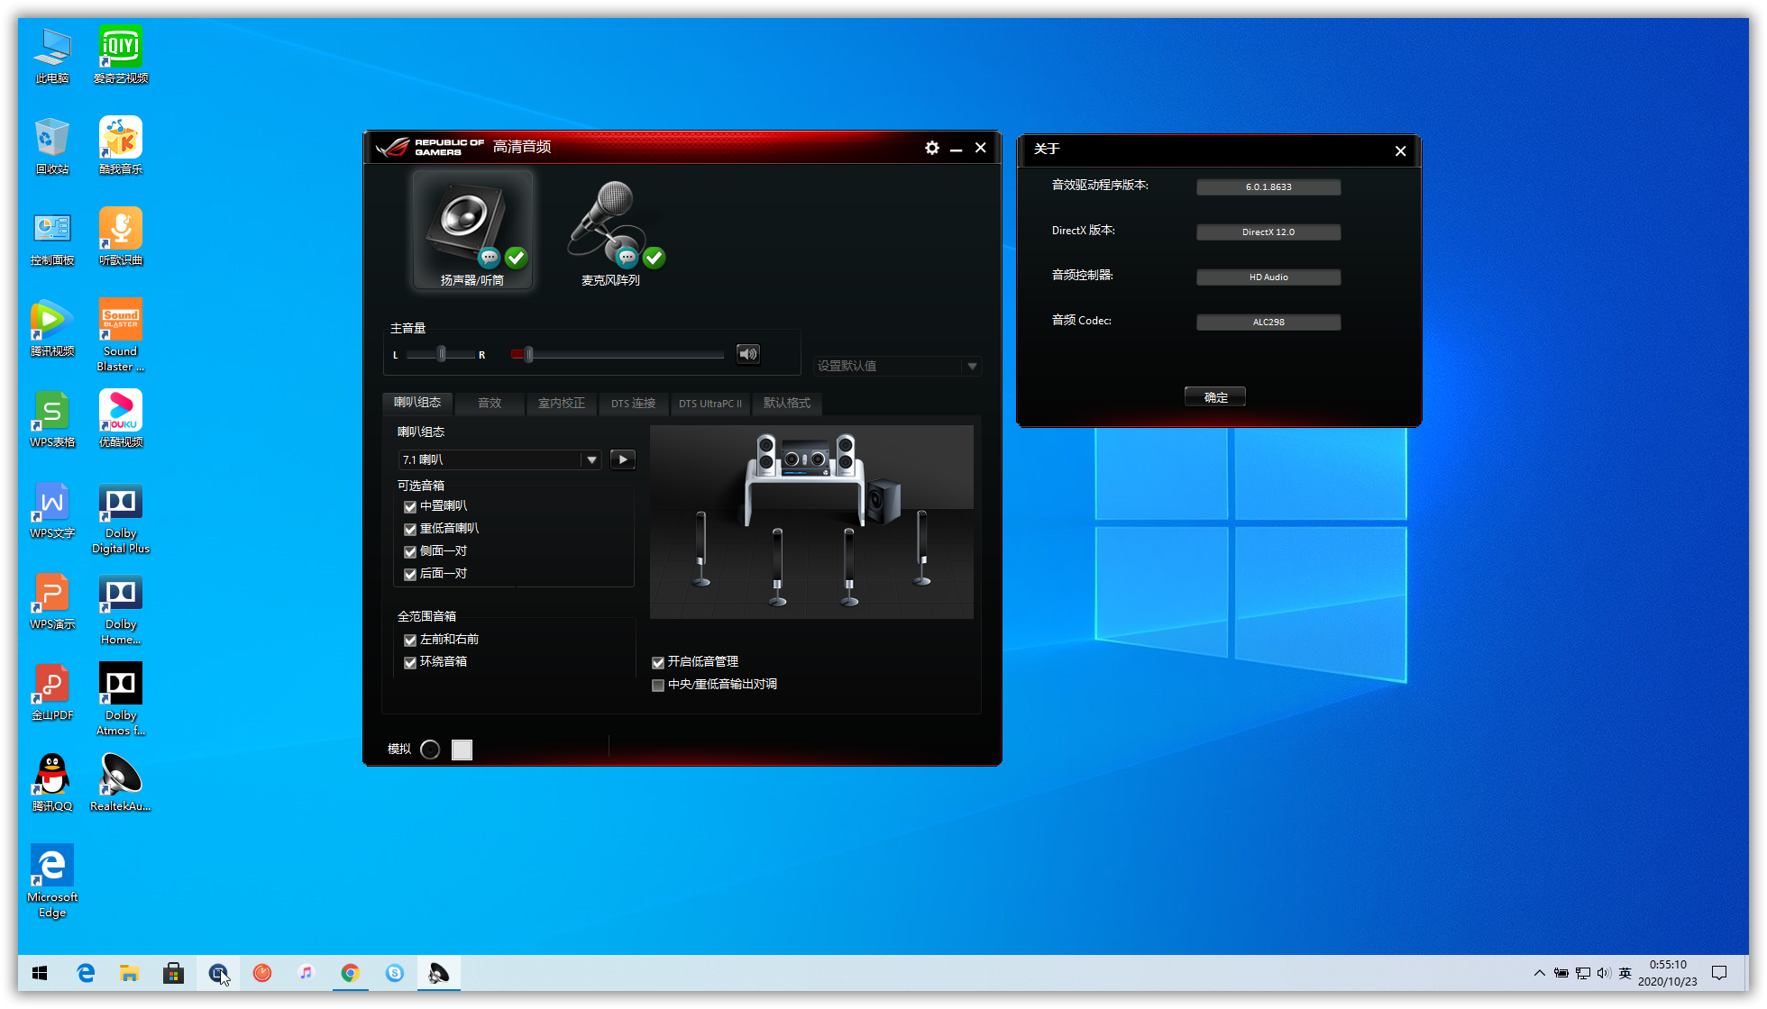Click the audio driver version 6.0.1.8633 field
1767x1009 pixels.
click(x=1268, y=186)
